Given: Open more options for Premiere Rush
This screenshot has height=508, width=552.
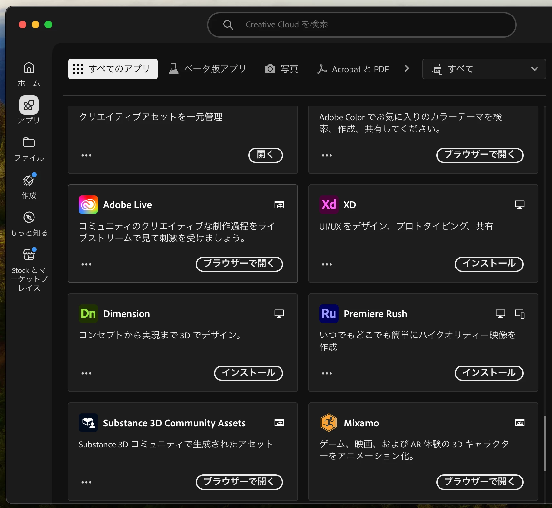Looking at the screenshot, I should pos(327,373).
